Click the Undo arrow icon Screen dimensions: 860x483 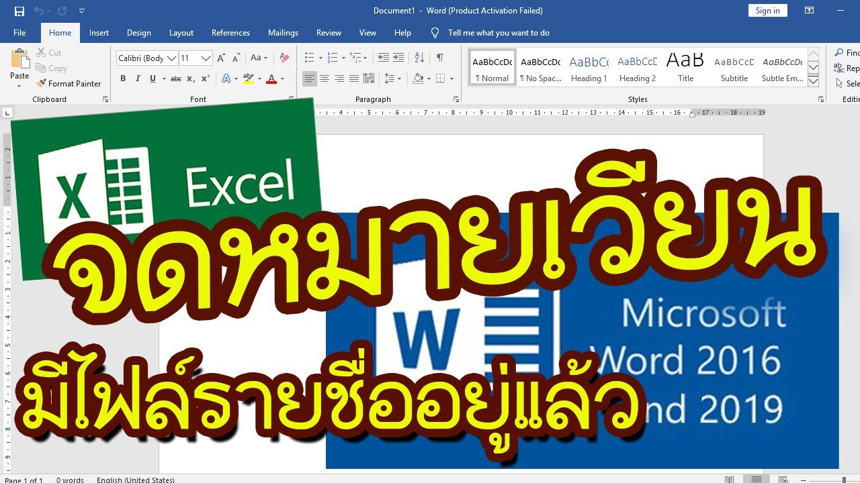click(38, 11)
